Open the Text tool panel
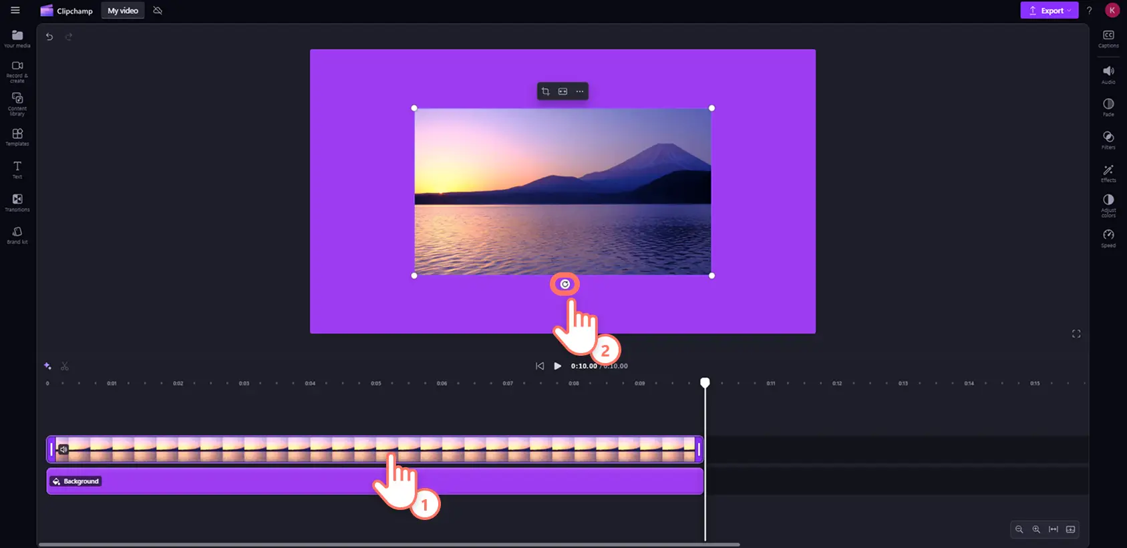This screenshot has height=548, width=1127. [x=17, y=170]
